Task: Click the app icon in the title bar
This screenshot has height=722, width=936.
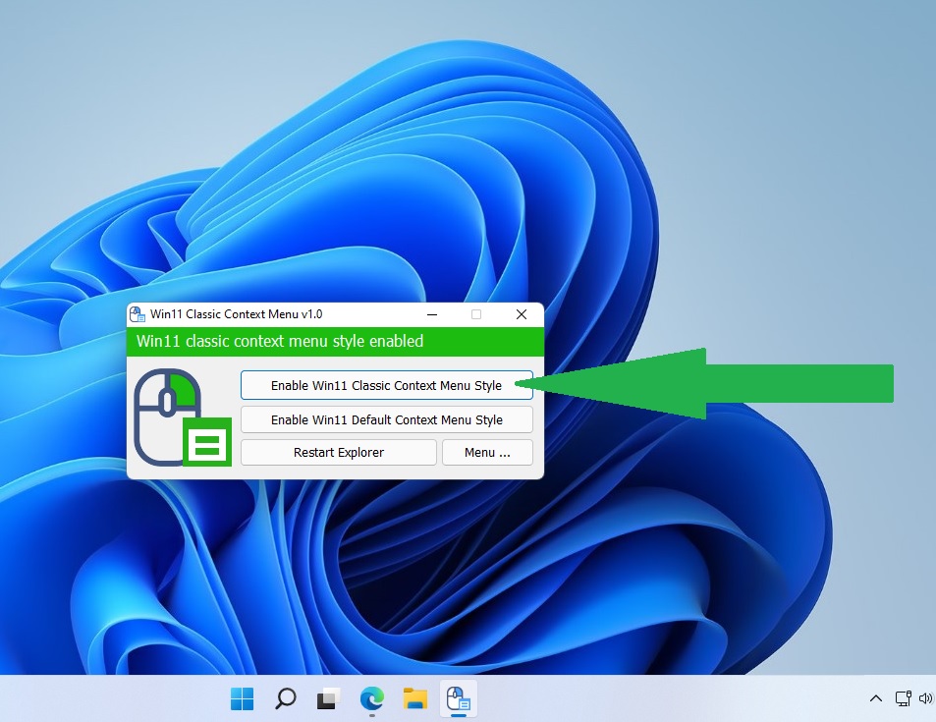Action: pyautogui.click(x=138, y=314)
